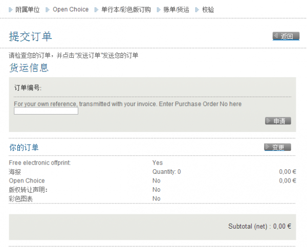Switch to the 单行本/彩色版订购 step
Viewport: 307px width, 247px height.
coord(126,10)
